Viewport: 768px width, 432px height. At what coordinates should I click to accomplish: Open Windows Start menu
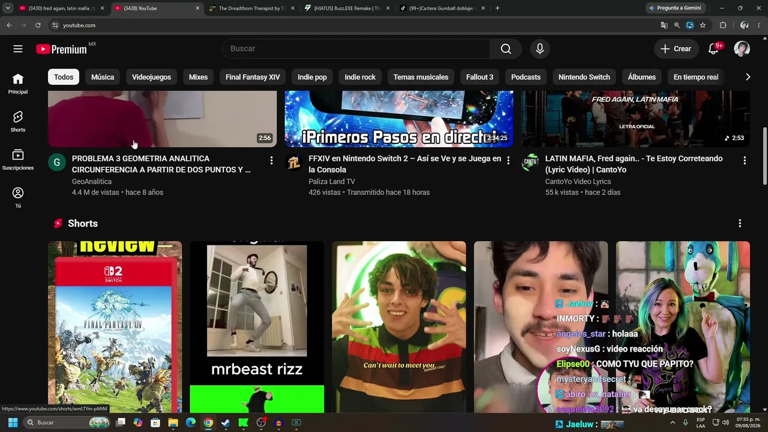(13, 422)
